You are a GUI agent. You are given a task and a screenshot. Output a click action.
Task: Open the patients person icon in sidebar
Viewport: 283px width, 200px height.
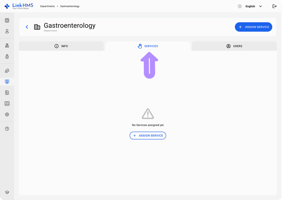pos(7,31)
